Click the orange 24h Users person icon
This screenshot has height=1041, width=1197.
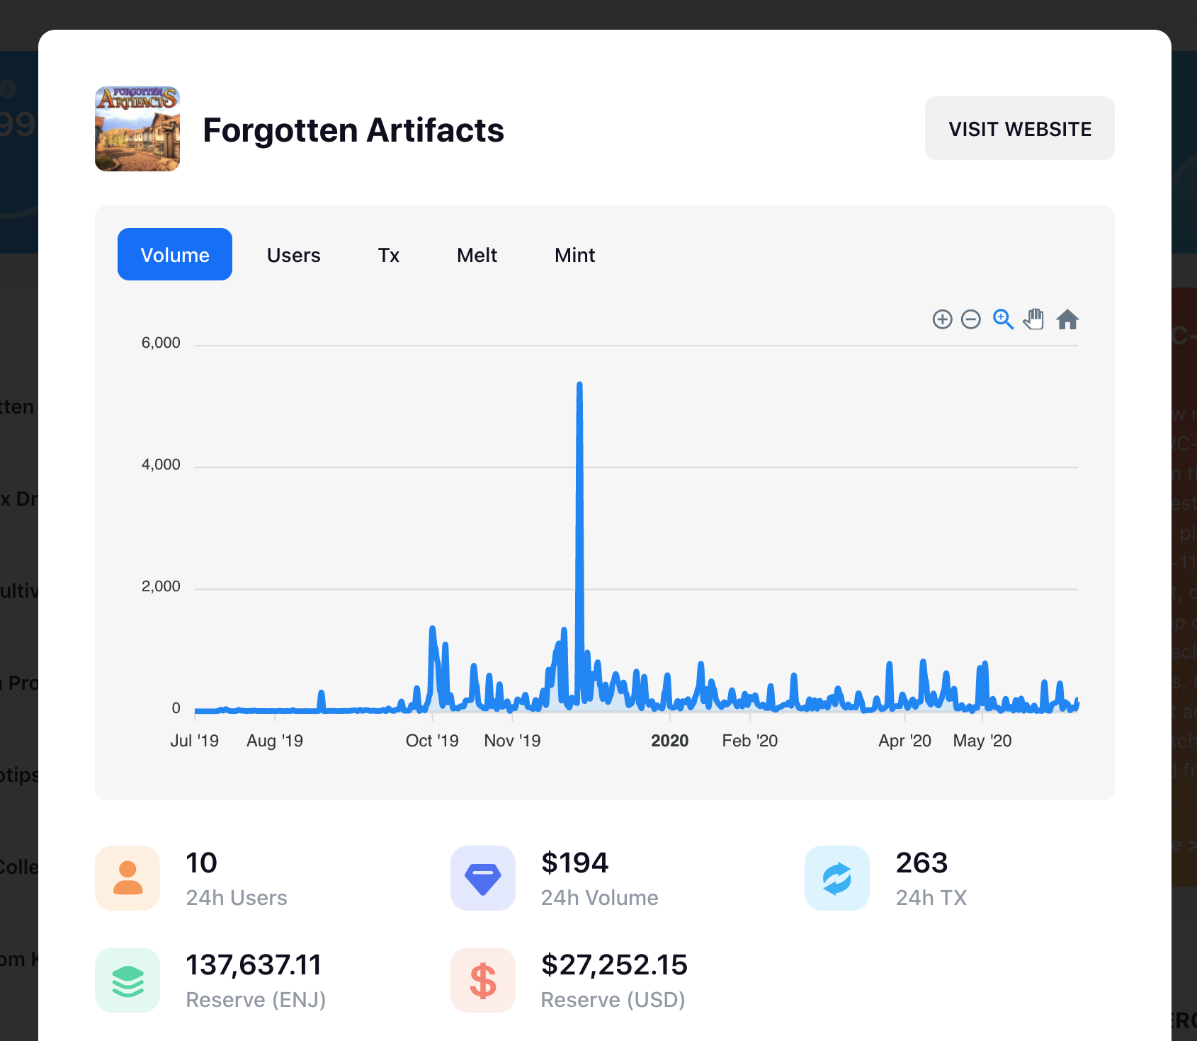127,878
